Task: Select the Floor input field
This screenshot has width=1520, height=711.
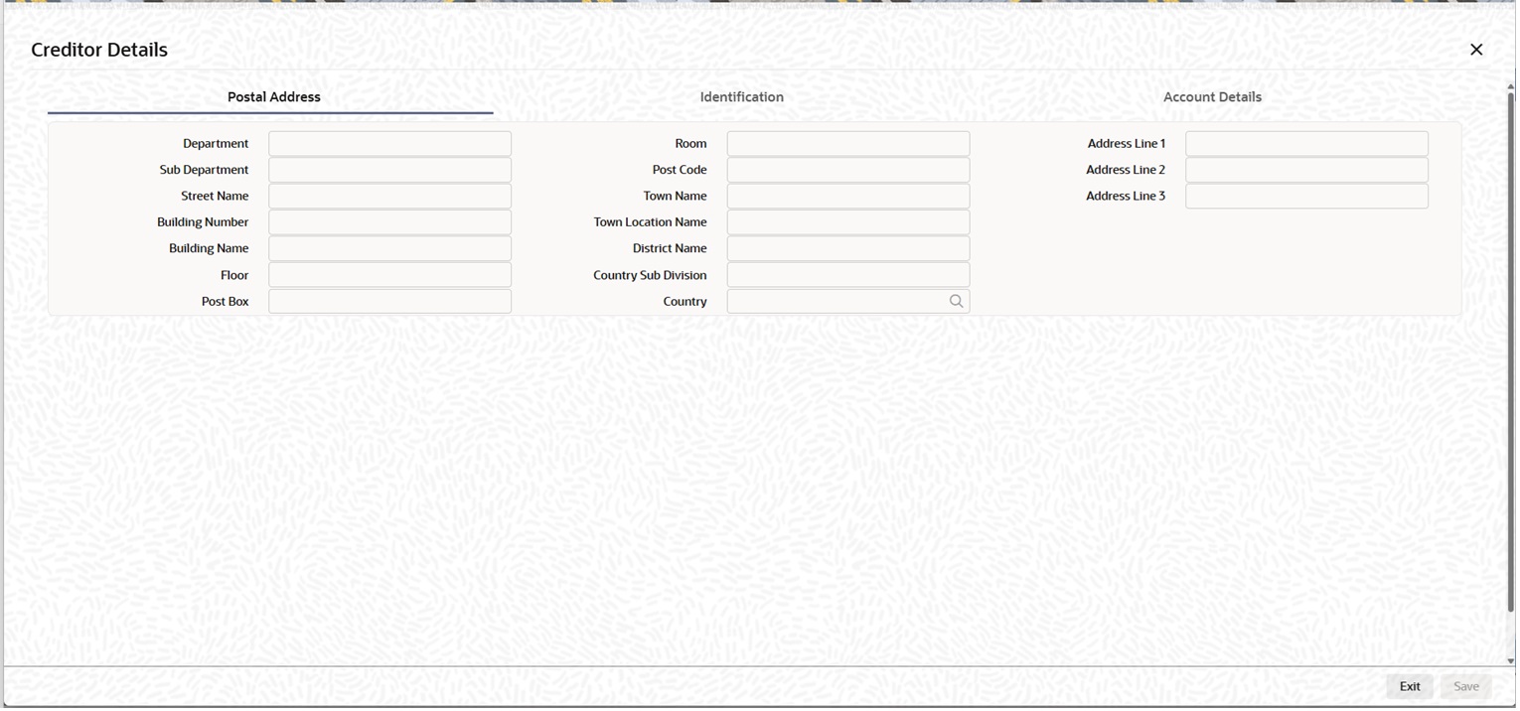Action: 390,276
